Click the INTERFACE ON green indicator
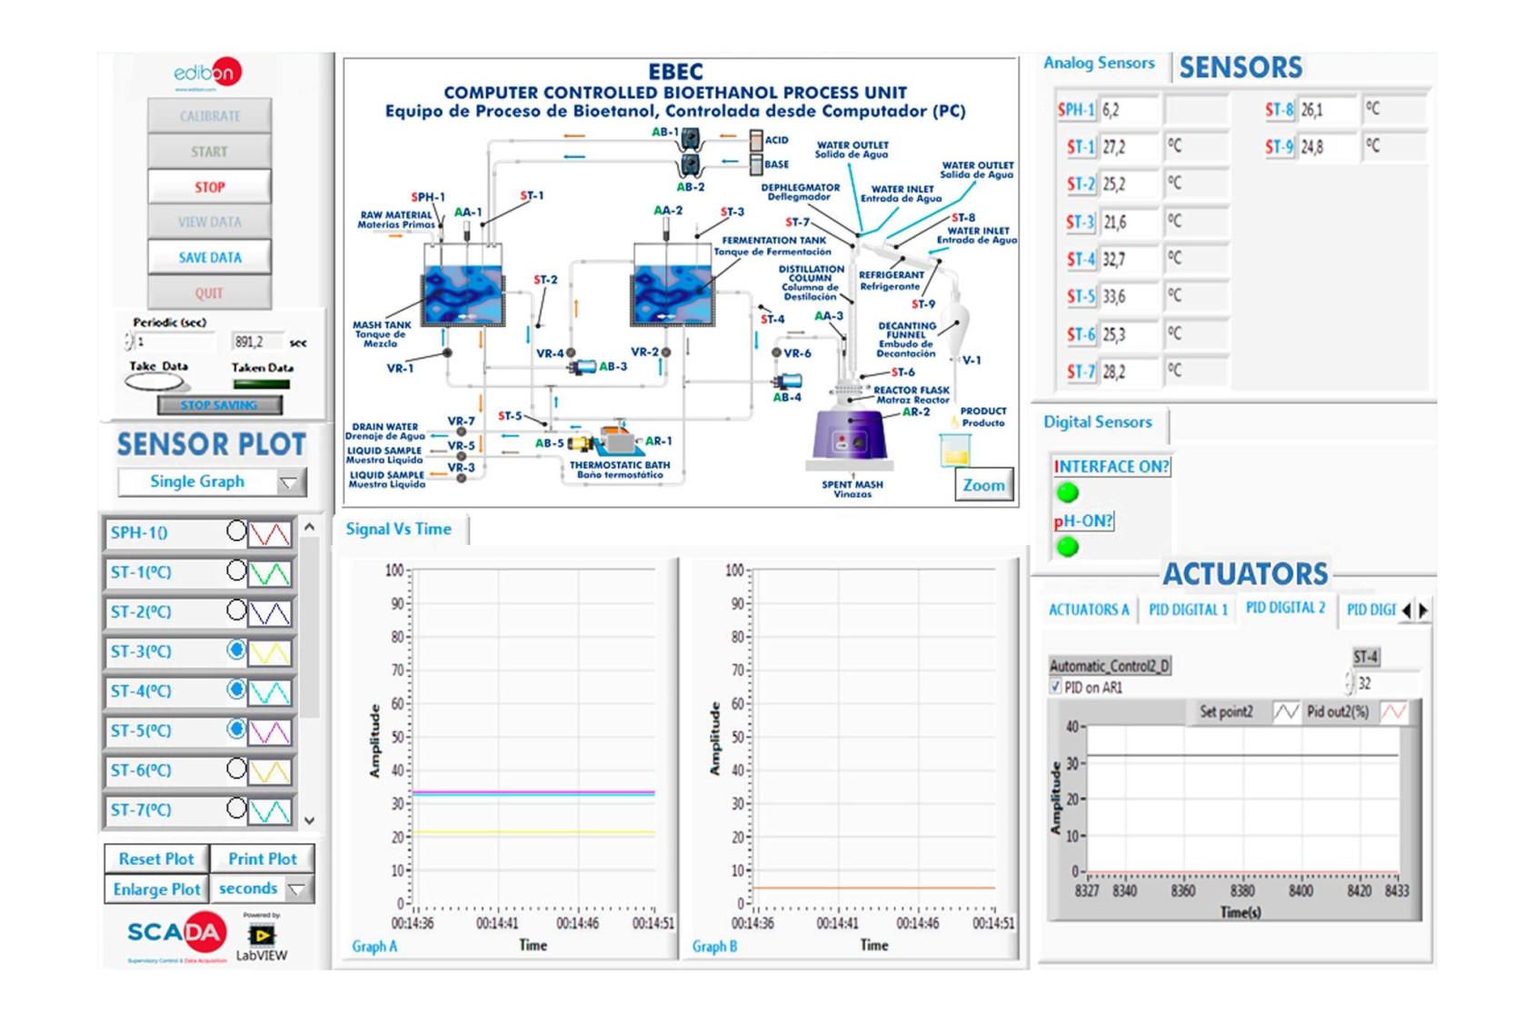Viewport: 1534px width, 1022px height. [x=1068, y=492]
